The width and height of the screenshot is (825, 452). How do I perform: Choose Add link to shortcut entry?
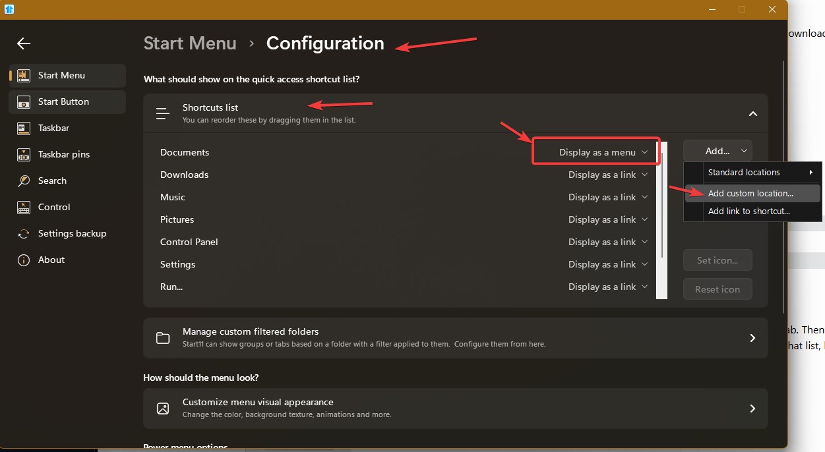(753, 212)
